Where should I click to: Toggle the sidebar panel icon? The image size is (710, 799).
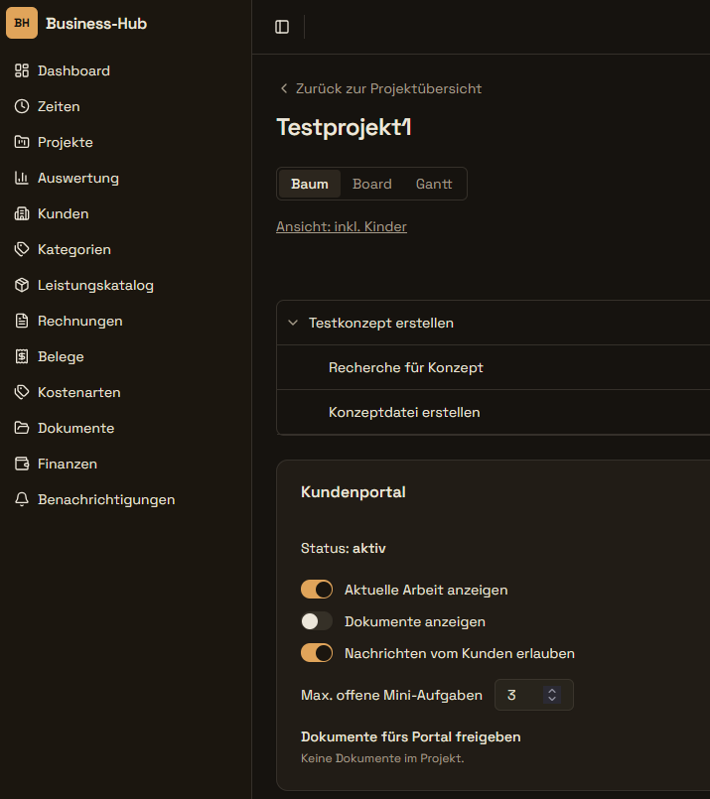click(x=282, y=27)
